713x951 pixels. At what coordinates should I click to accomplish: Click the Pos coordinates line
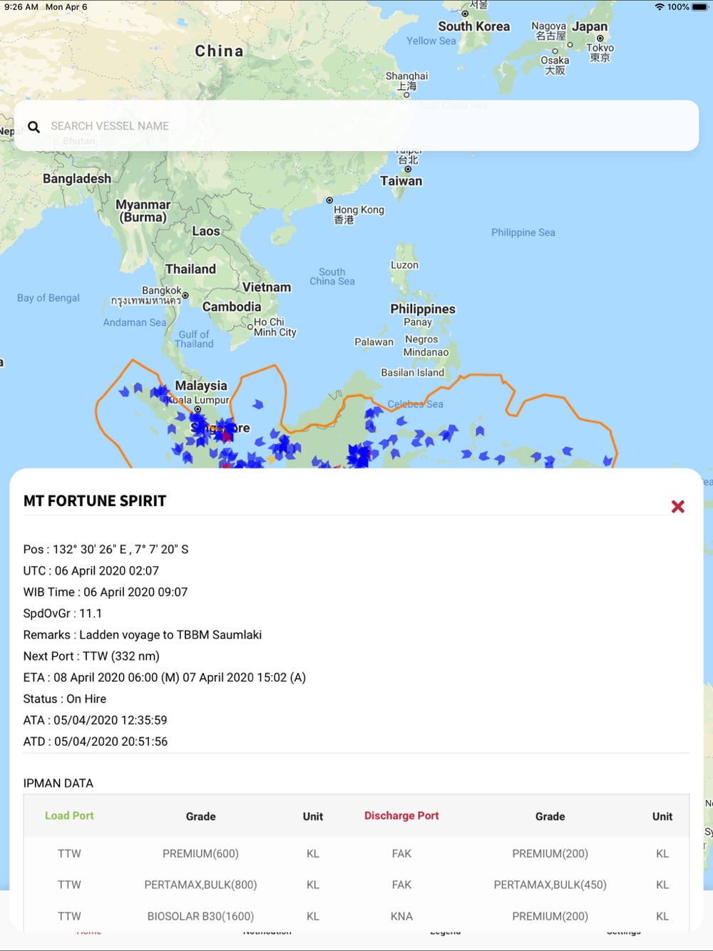pos(106,549)
